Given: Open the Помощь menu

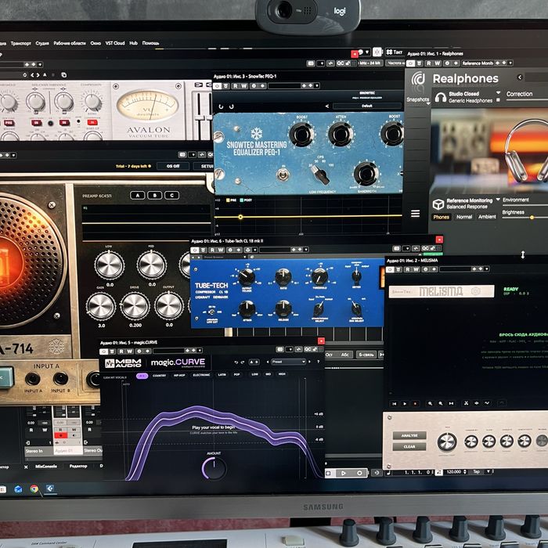Looking at the screenshot, I should pyautogui.click(x=150, y=43).
